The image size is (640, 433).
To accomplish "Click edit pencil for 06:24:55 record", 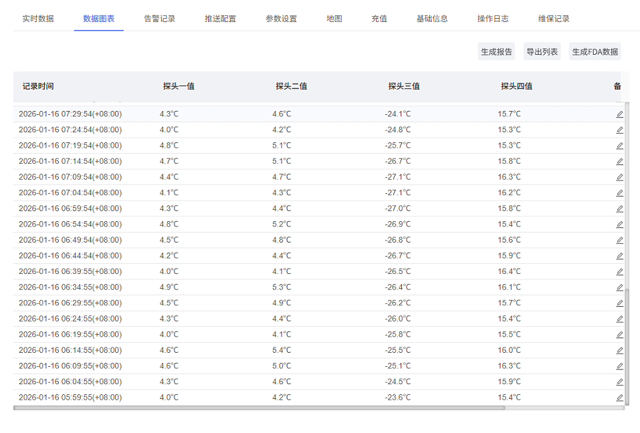I will pos(619,319).
